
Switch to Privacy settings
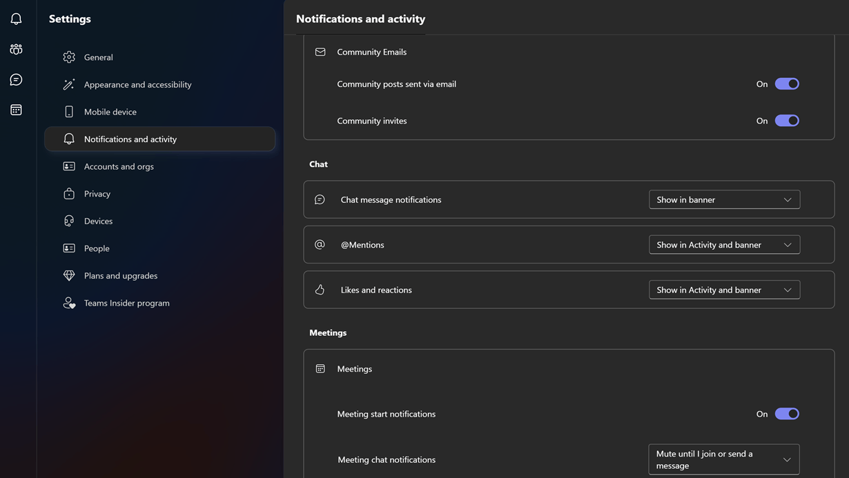click(x=159, y=194)
